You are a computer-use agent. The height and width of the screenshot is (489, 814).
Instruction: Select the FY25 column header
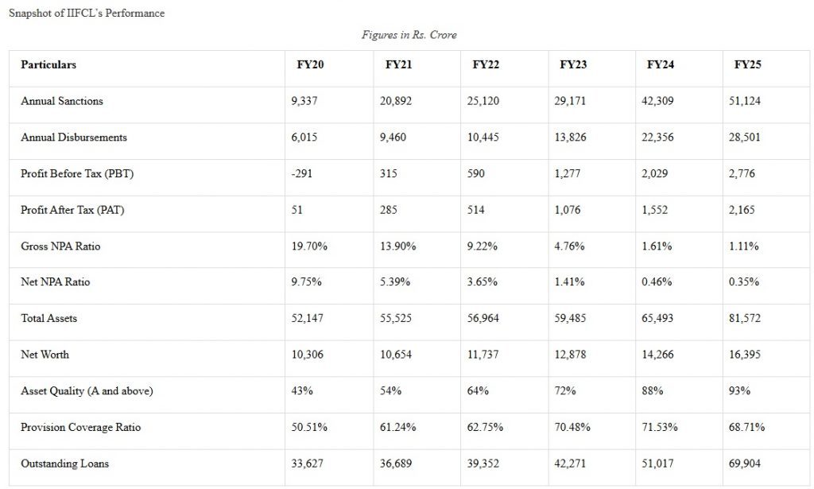tap(747, 65)
